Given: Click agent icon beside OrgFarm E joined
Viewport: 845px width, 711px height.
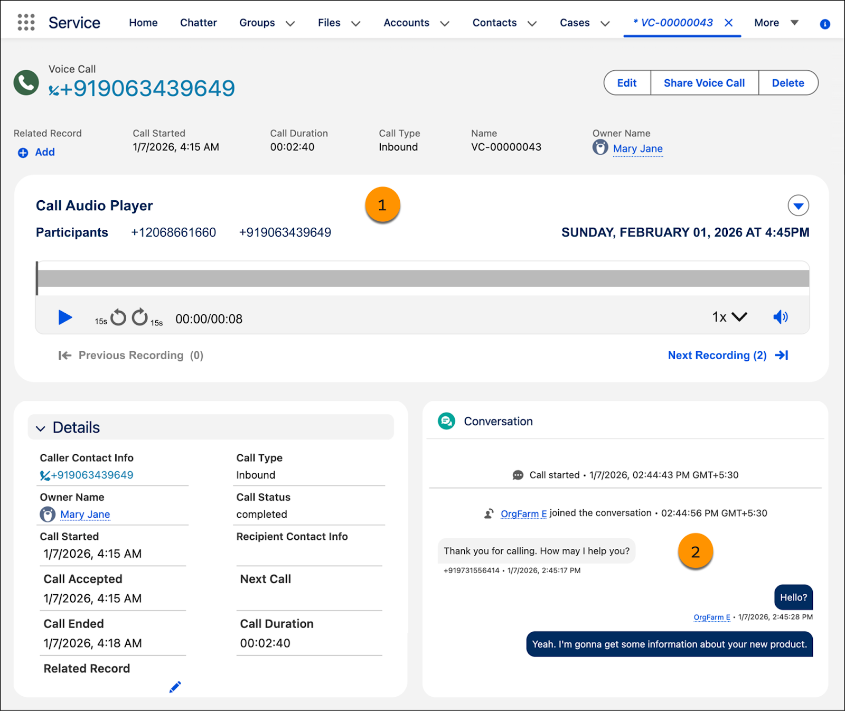Looking at the screenshot, I should tap(489, 513).
